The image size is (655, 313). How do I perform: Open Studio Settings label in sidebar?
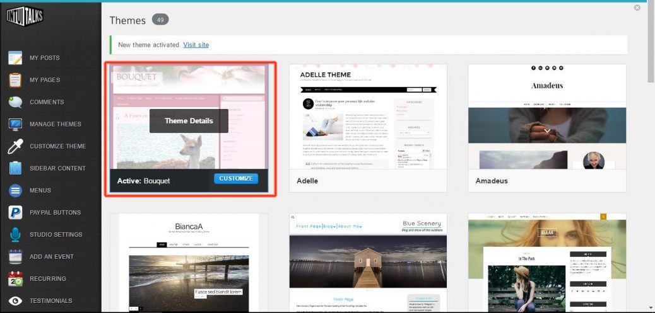click(56, 235)
